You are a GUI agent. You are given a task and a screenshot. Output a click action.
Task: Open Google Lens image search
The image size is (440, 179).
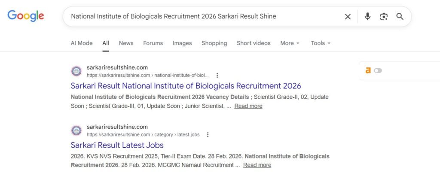pyautogui.click(x=384, y=17)
